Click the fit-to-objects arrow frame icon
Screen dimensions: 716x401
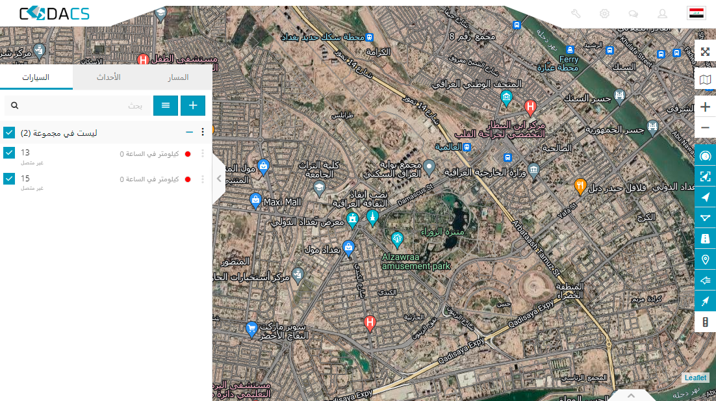click(x=705, y=177)
